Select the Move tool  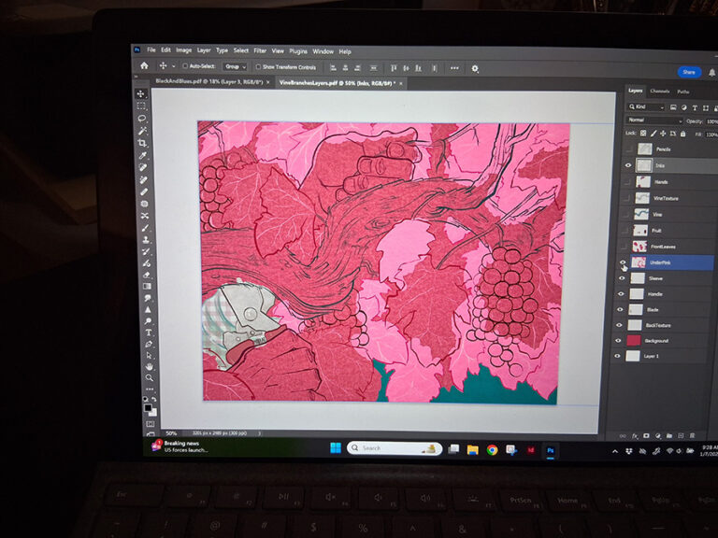pos(141,93)
